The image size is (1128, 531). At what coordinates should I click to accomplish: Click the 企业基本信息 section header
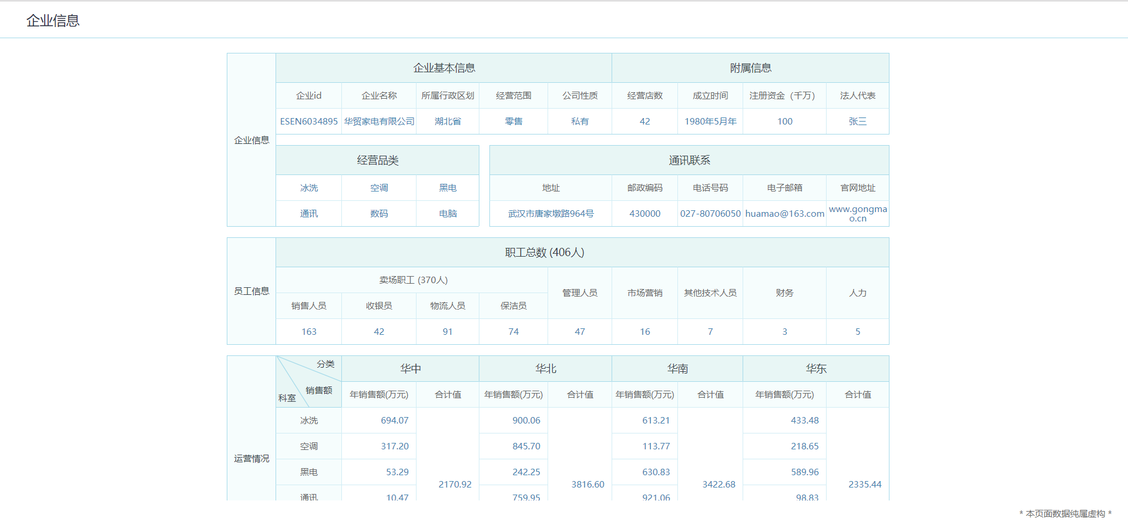pos(444,68)
